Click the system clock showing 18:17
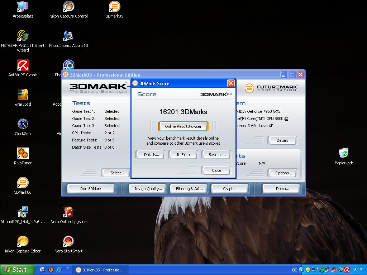 click(357, 270)
